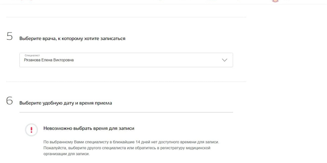The image size is (327, 163).
Task: Click the top header bar border line
Action: point(163,4)
